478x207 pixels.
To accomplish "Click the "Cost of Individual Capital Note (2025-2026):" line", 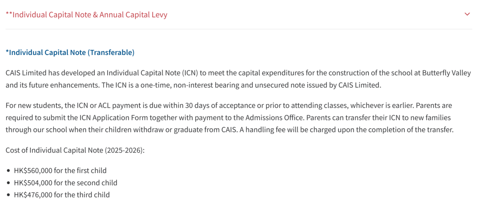I will point(76,150).
